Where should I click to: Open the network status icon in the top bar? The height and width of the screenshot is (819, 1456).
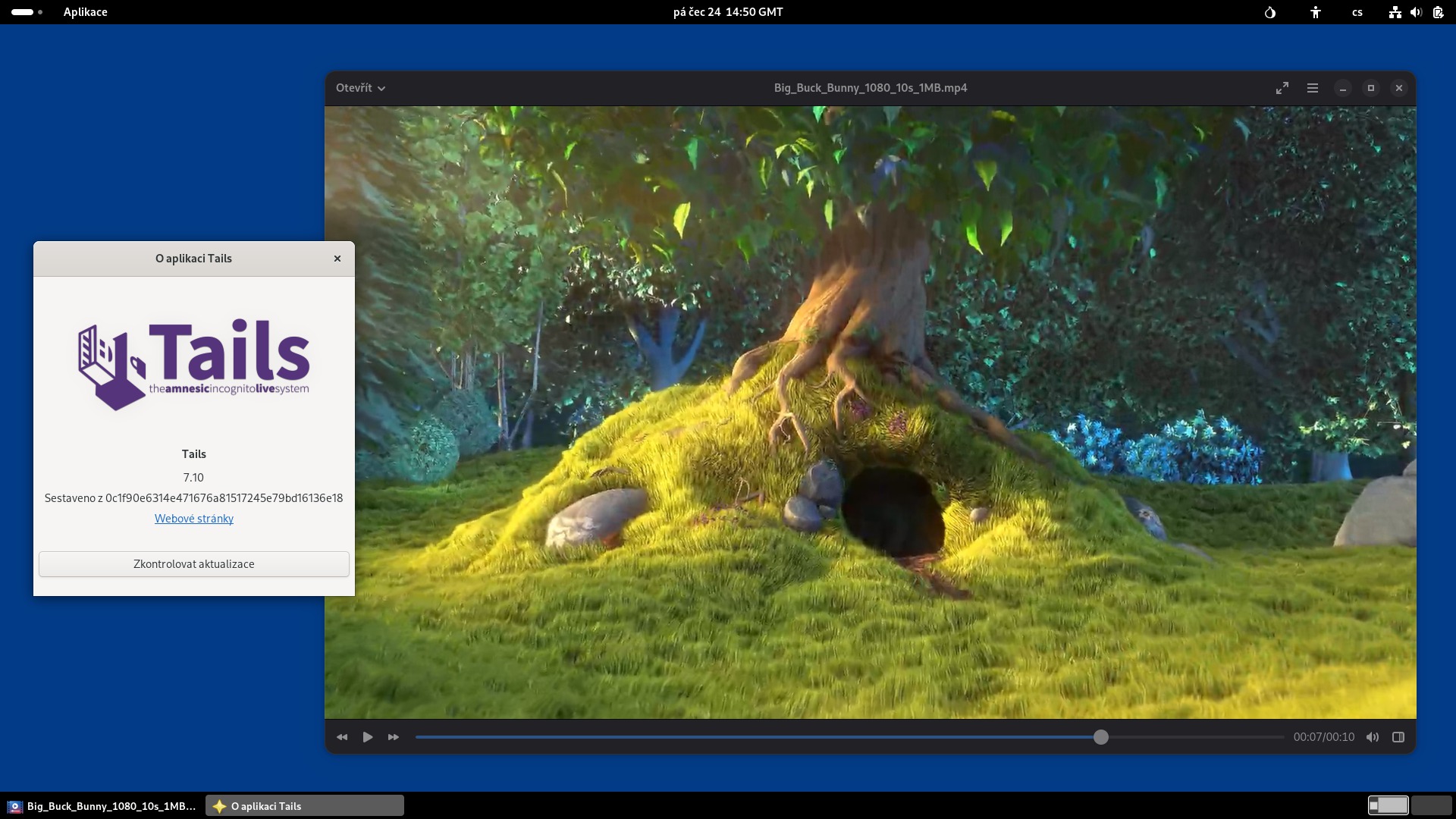[1395, 12]
